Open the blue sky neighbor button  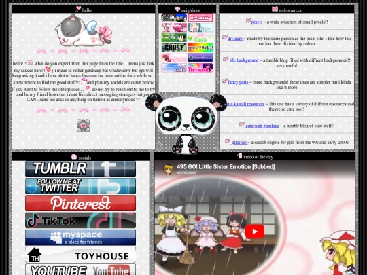(x=174, y=68)
